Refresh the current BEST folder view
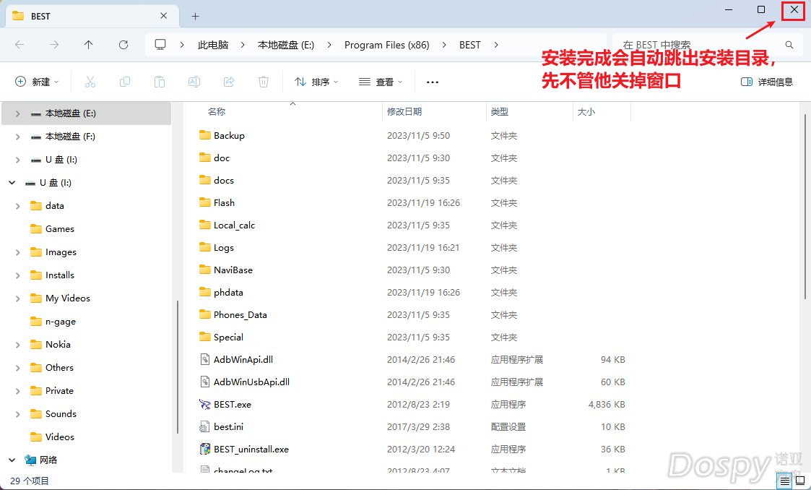This screenshot has height=490, width=811. (123, 45)
